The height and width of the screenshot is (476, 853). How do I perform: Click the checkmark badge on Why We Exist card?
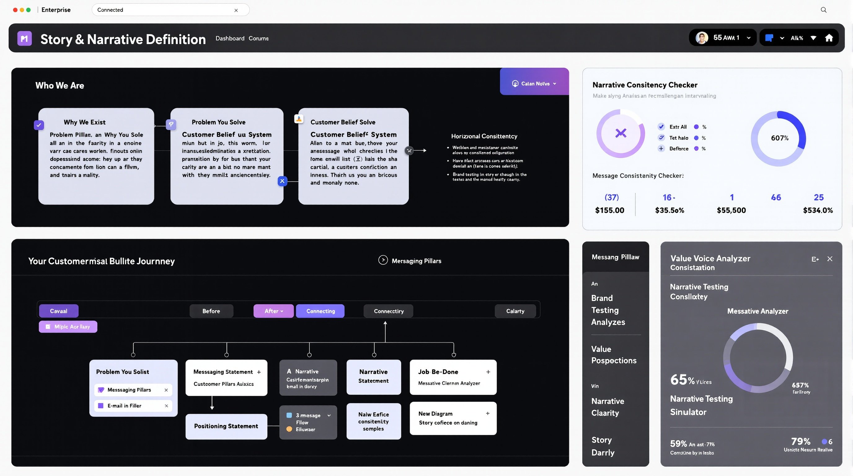(x=39, y=125)
